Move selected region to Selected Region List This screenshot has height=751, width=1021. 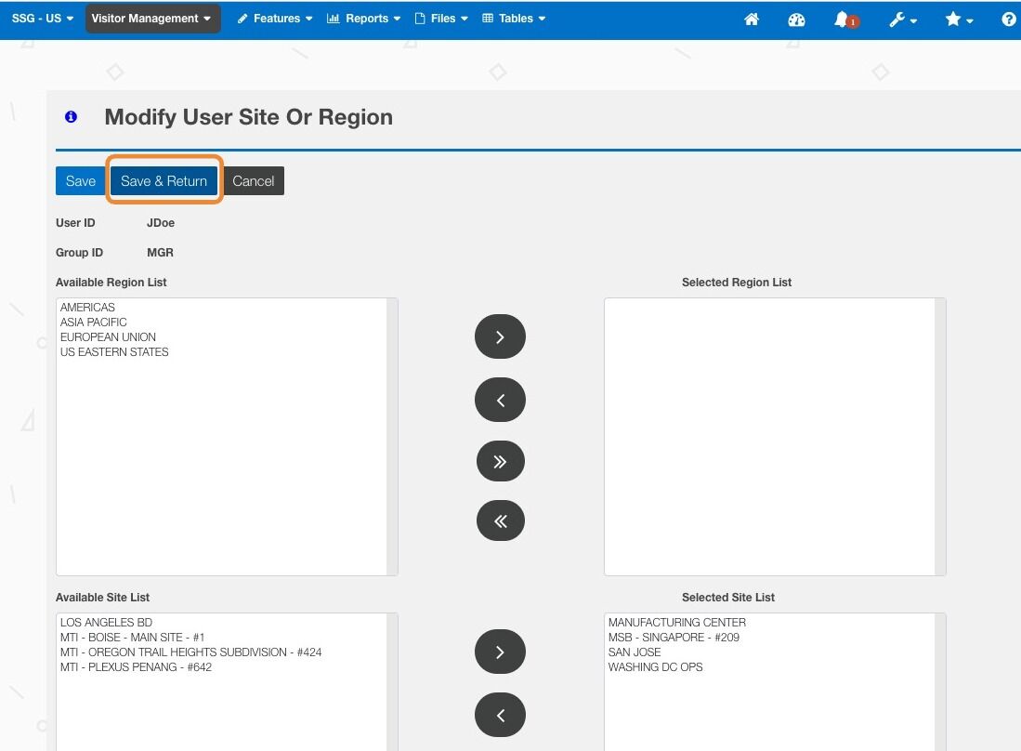[500, 336]
